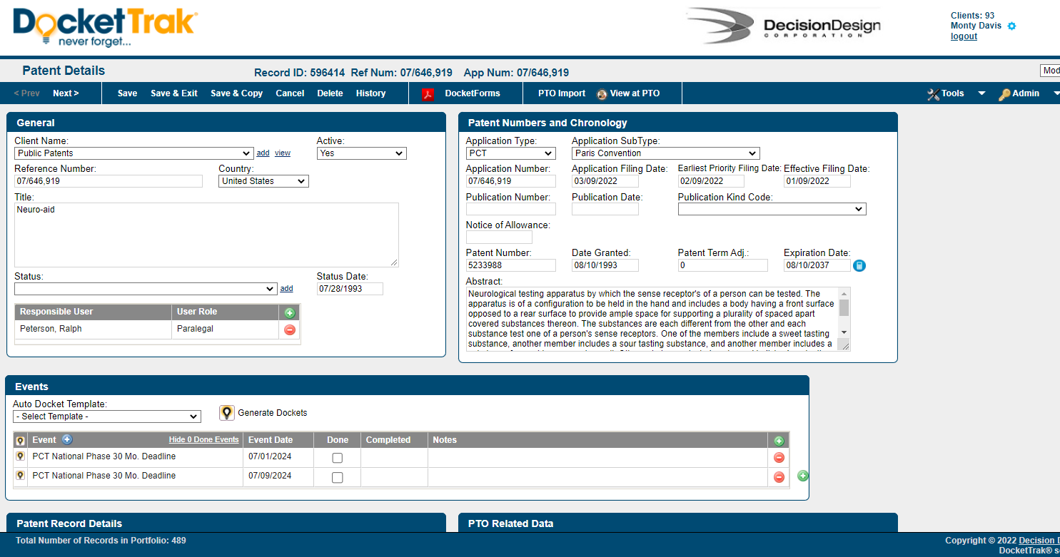Check Done for the 07/09/2024 event
Viewport: 1060px width, 557px height.
tap(336, 477)
